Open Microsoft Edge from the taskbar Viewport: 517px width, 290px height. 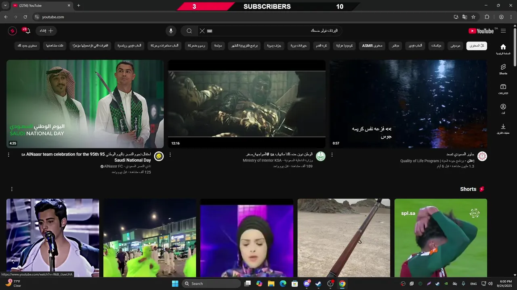click(x=283, y=284)
